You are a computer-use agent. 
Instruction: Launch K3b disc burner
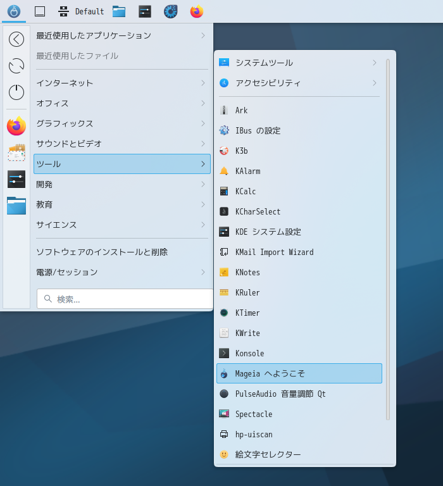[x=299, y=151]
